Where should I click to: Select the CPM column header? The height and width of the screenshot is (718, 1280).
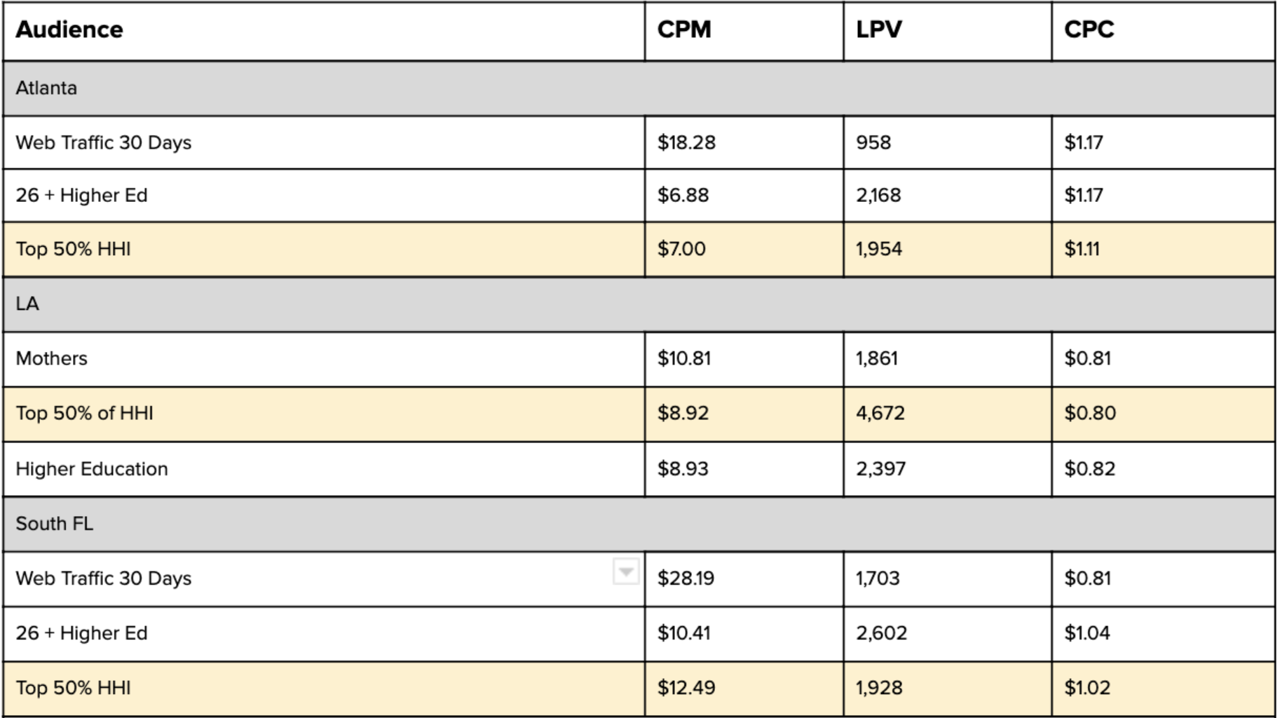coord(684,30)
